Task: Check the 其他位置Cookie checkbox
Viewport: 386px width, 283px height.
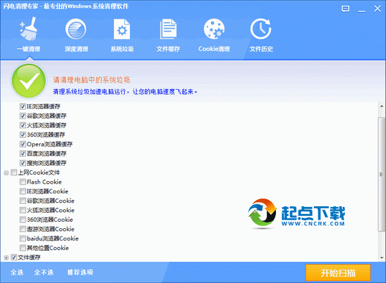Action: coord(23,248)
